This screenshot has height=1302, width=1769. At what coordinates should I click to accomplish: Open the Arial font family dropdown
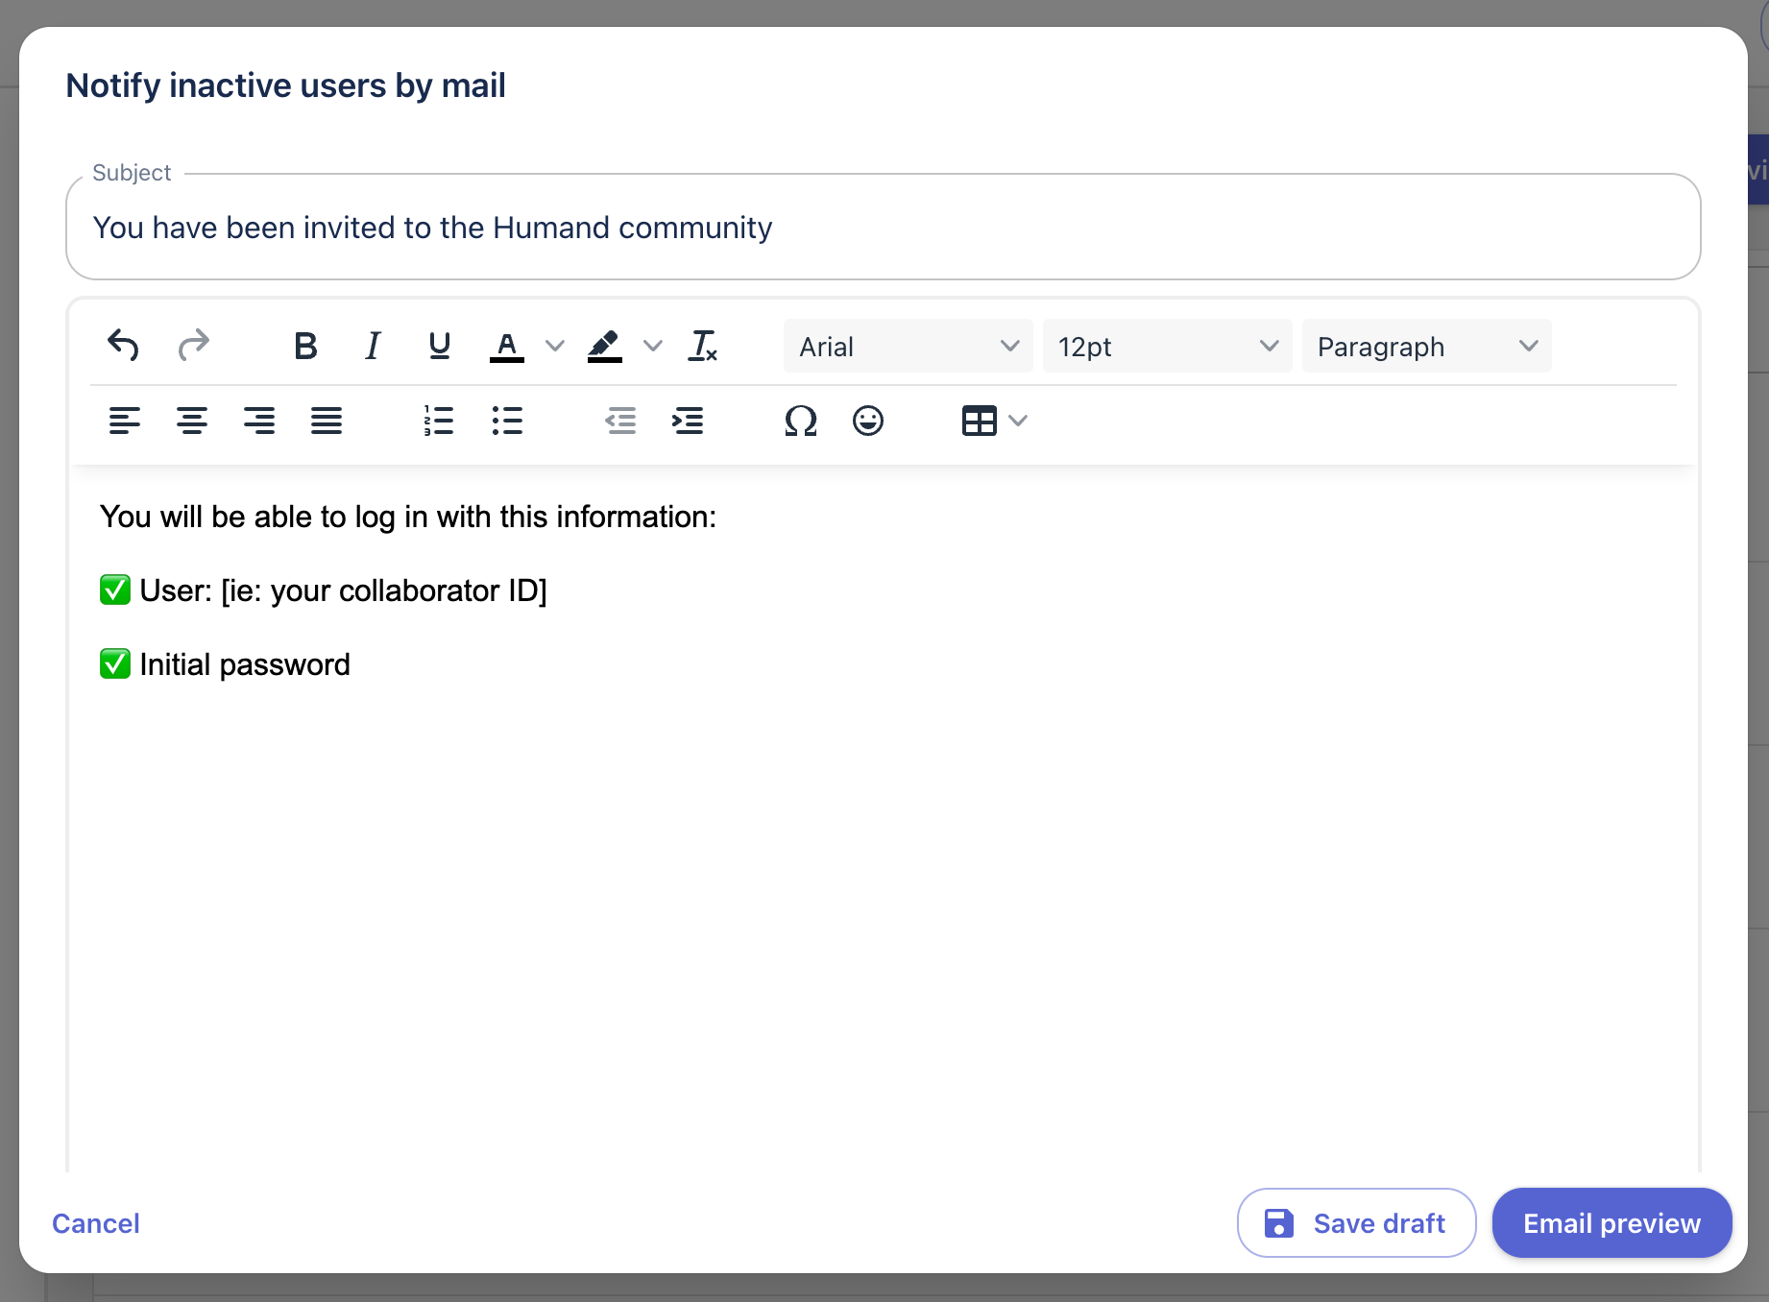(908, 347)
